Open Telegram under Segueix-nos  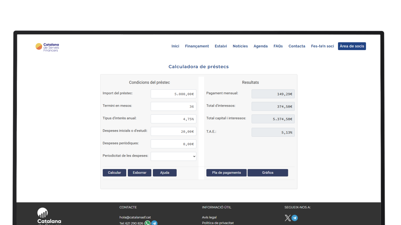click(295, 218)
